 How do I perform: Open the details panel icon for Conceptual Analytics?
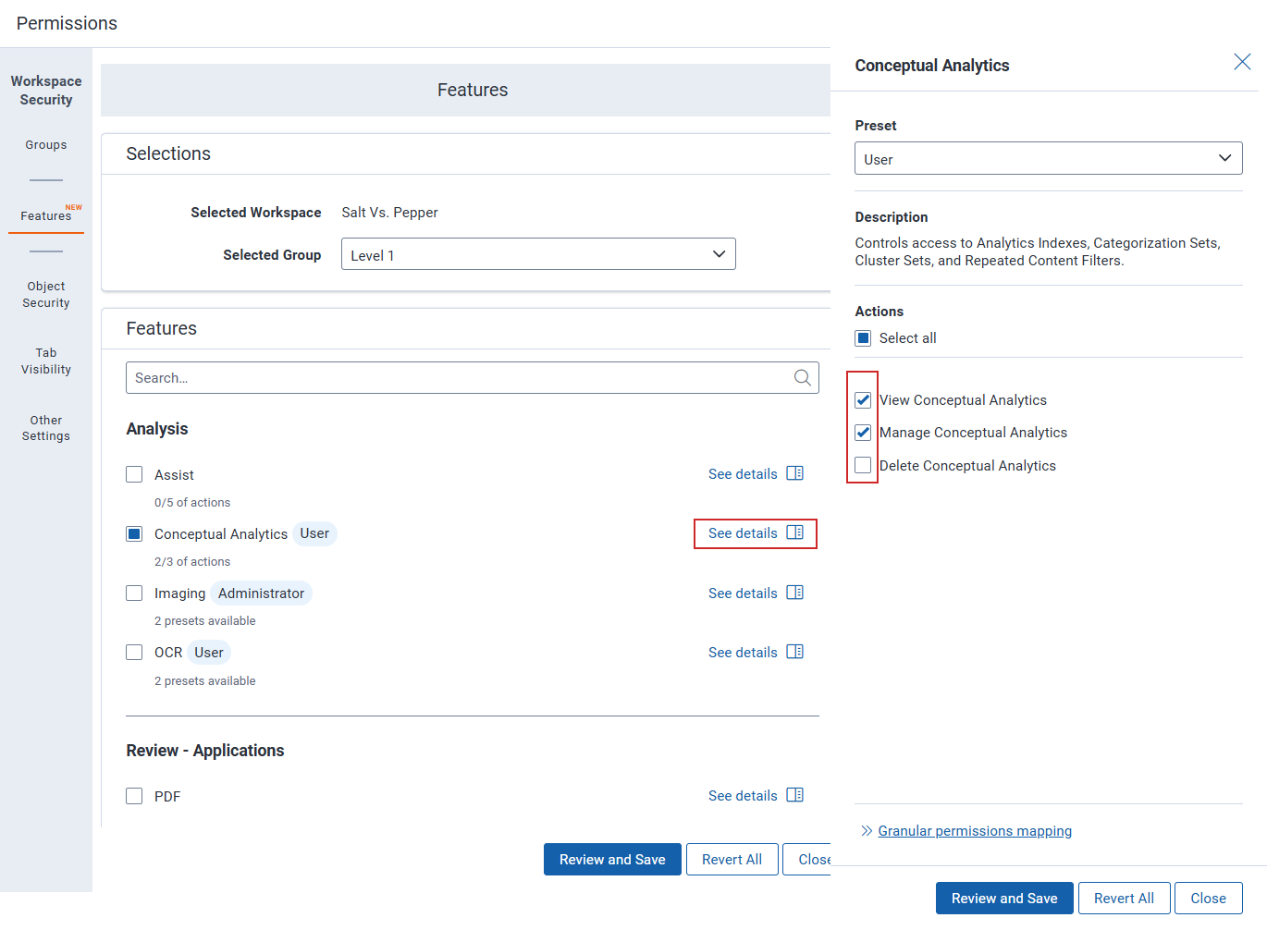tap(795, 532)
